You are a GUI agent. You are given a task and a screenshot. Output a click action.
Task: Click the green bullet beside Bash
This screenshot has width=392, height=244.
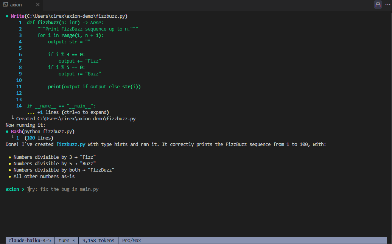pyautogui.click(x=7, y=132)
